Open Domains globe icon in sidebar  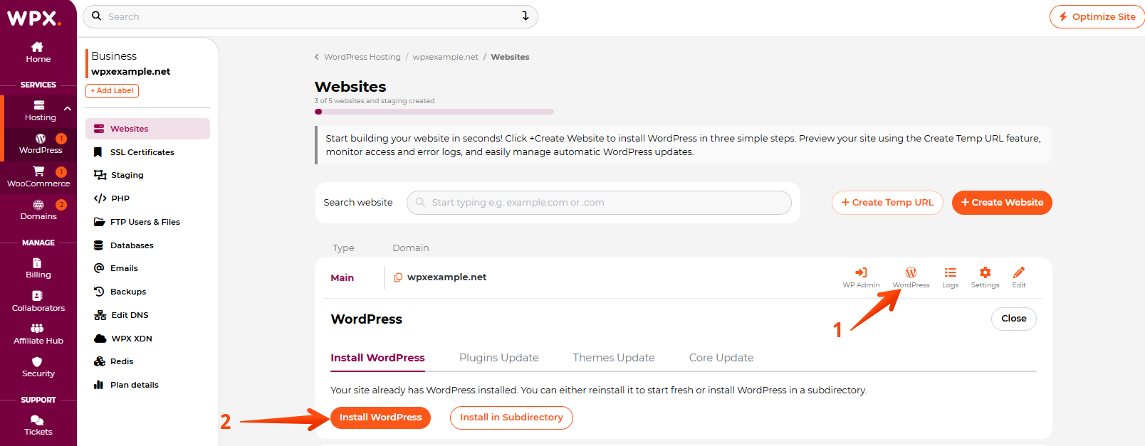[38, 205]
